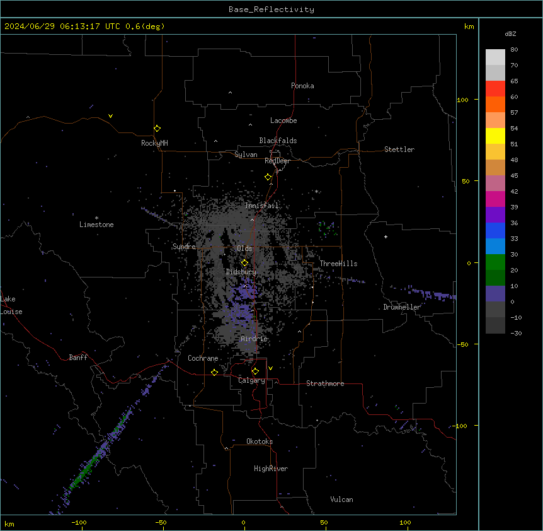Select the brown-orange 48-45 dBZ legend swatch
The height and width of the screenshot is (531, 543).
495,167
